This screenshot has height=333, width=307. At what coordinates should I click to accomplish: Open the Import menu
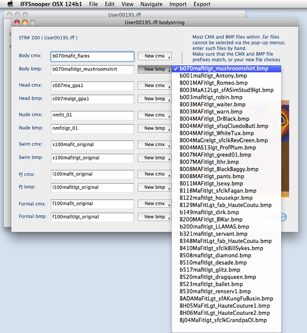178,4
